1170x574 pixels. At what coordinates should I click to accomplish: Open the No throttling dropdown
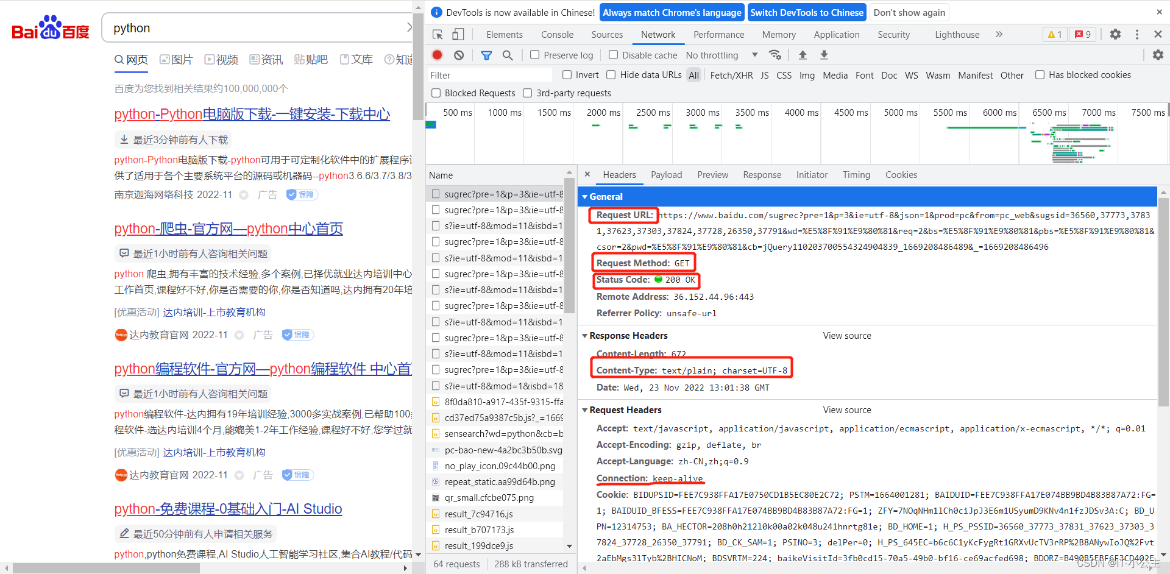pyautogui.click(x=722, y=55)
